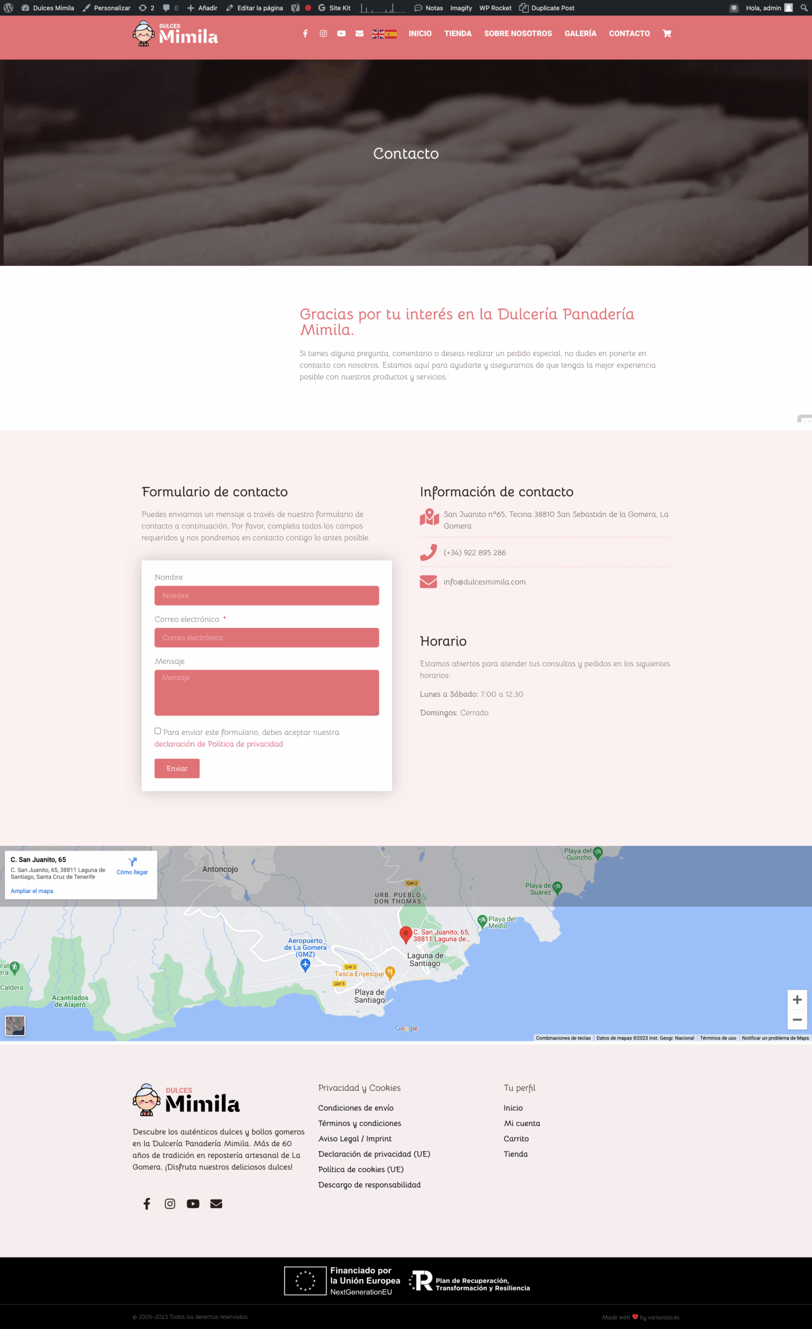Open the Añadir admin bar menu
Viewport: 812px width, 1329px height.
coord(202,8)
